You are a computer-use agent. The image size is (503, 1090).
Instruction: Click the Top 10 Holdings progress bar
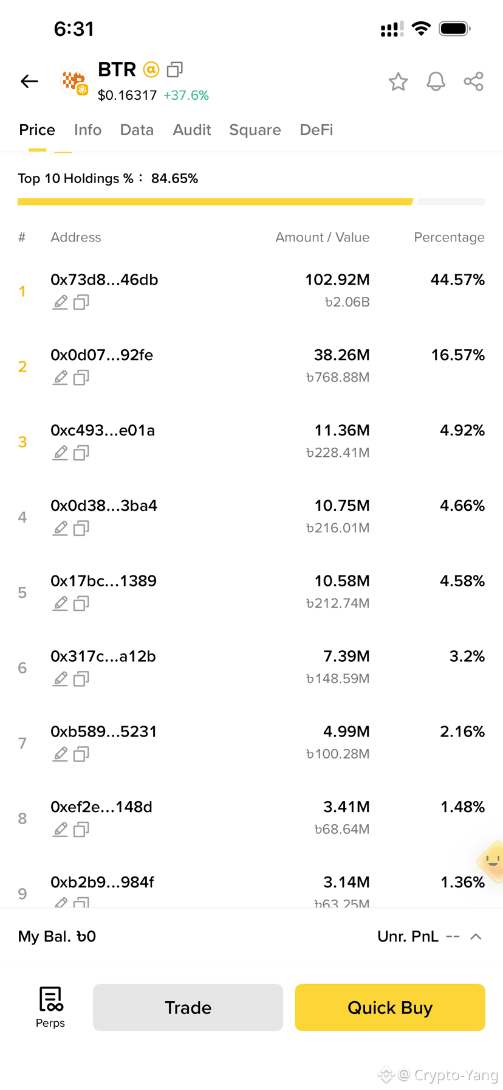[251, 201]
